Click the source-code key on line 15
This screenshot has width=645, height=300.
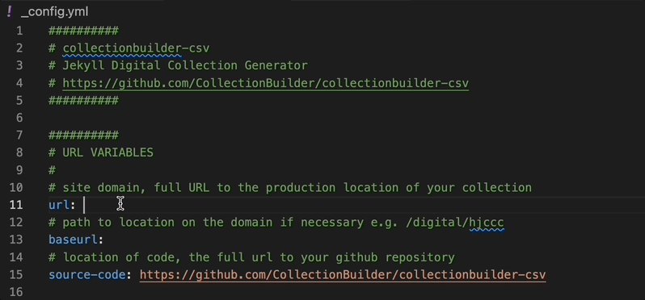click(86, 274)
